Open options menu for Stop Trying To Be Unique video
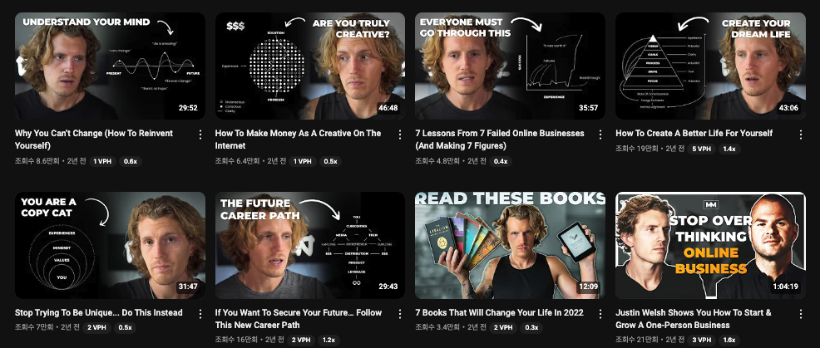 [200, 314]
